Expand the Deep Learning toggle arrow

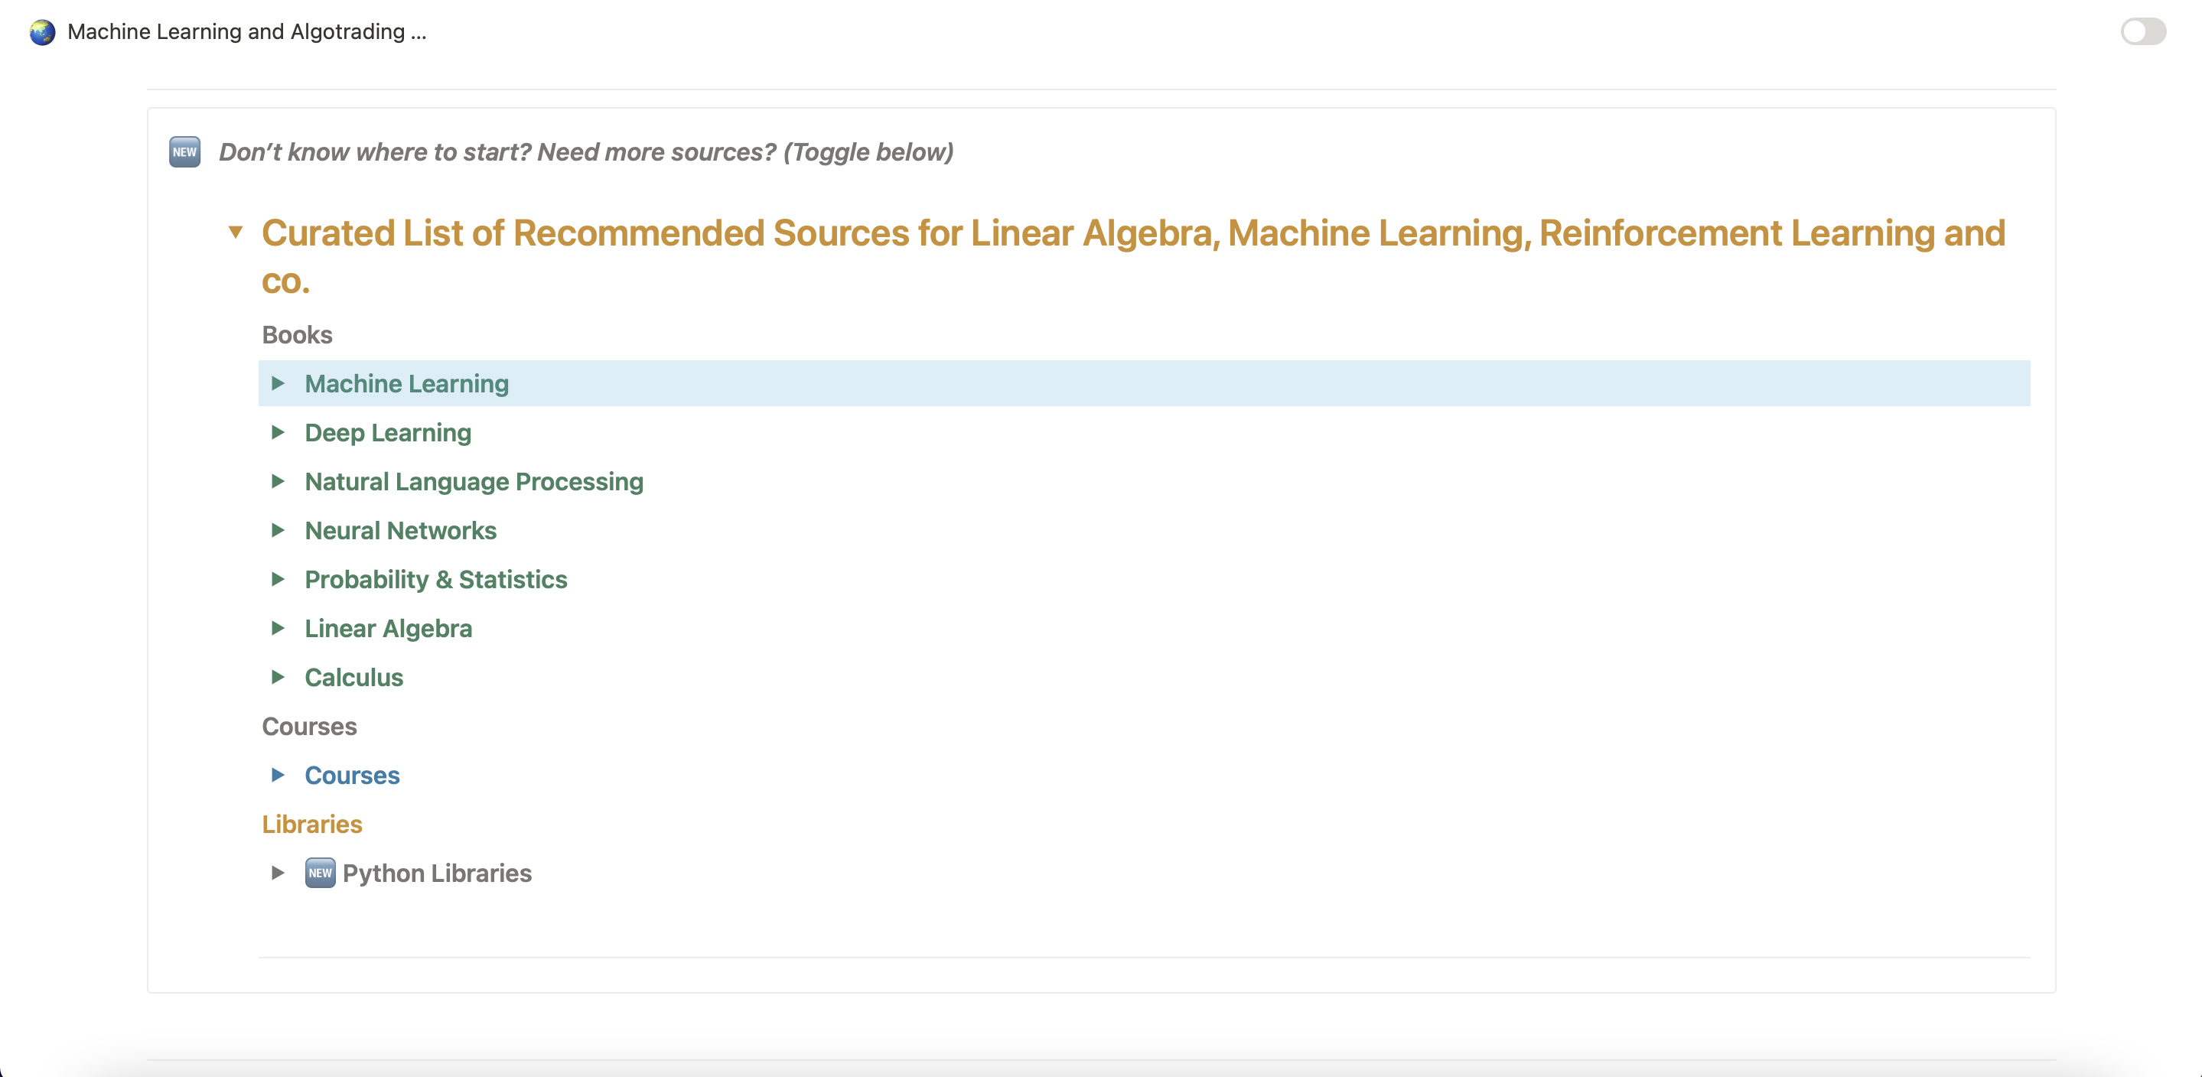point(278,432)
